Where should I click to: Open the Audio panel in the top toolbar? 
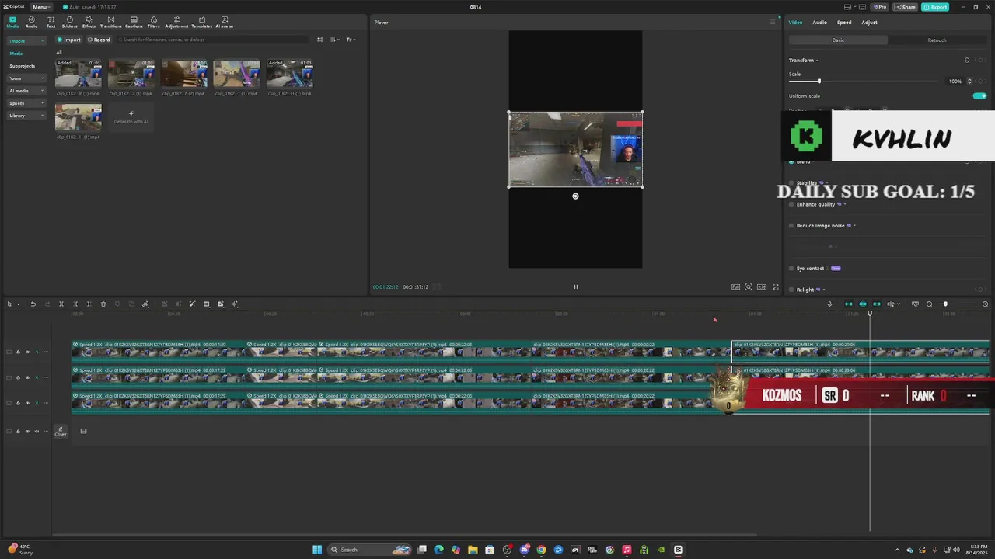pyautogui.click(x=31, y=22)
